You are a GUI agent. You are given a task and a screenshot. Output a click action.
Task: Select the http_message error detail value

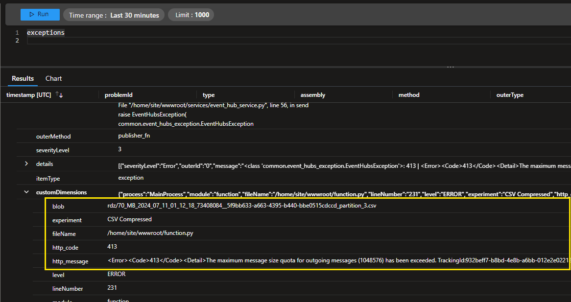coord(338,260)
